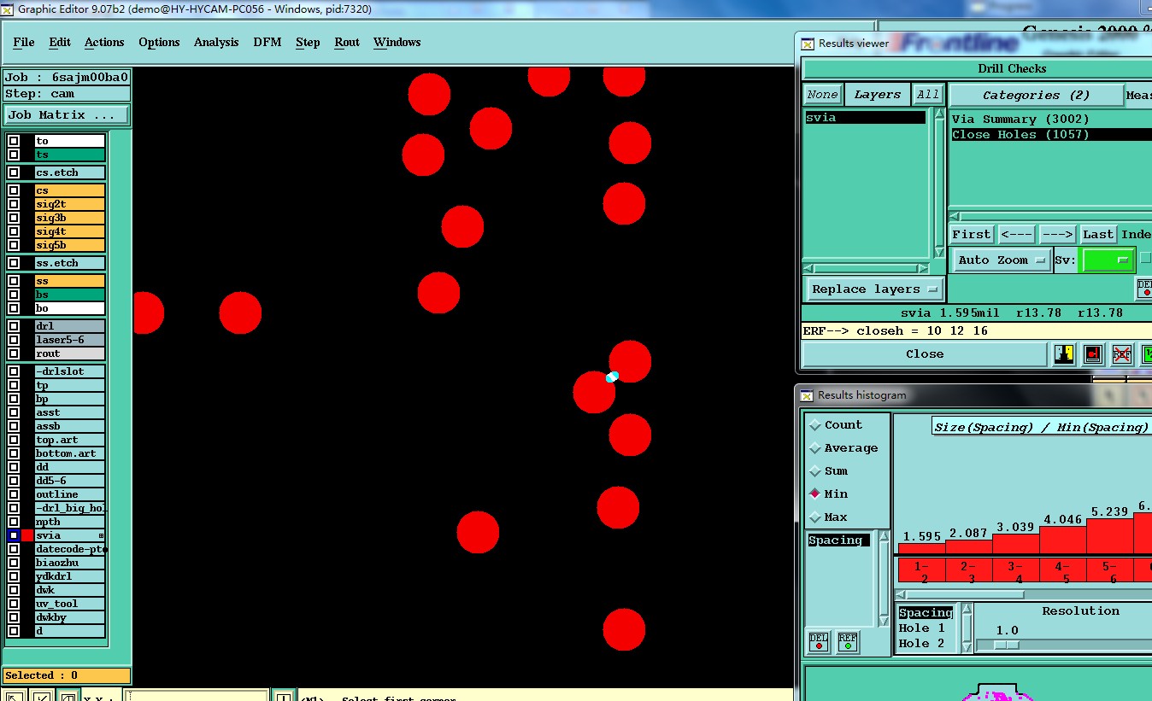1152x701 pixels.
Task: Click the crossed-out REF icon
Action: click(x=1121, y=353)
